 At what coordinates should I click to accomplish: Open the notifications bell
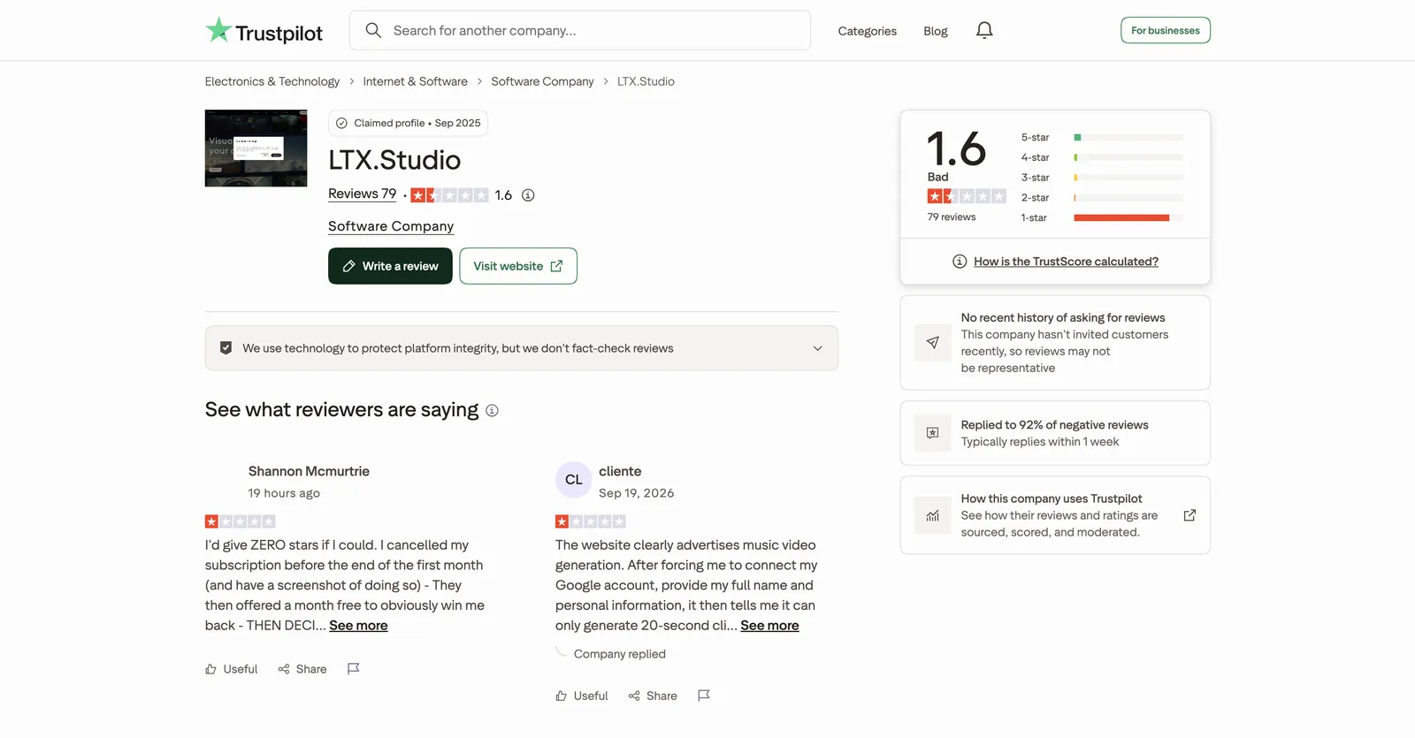[x=984, y=31]
